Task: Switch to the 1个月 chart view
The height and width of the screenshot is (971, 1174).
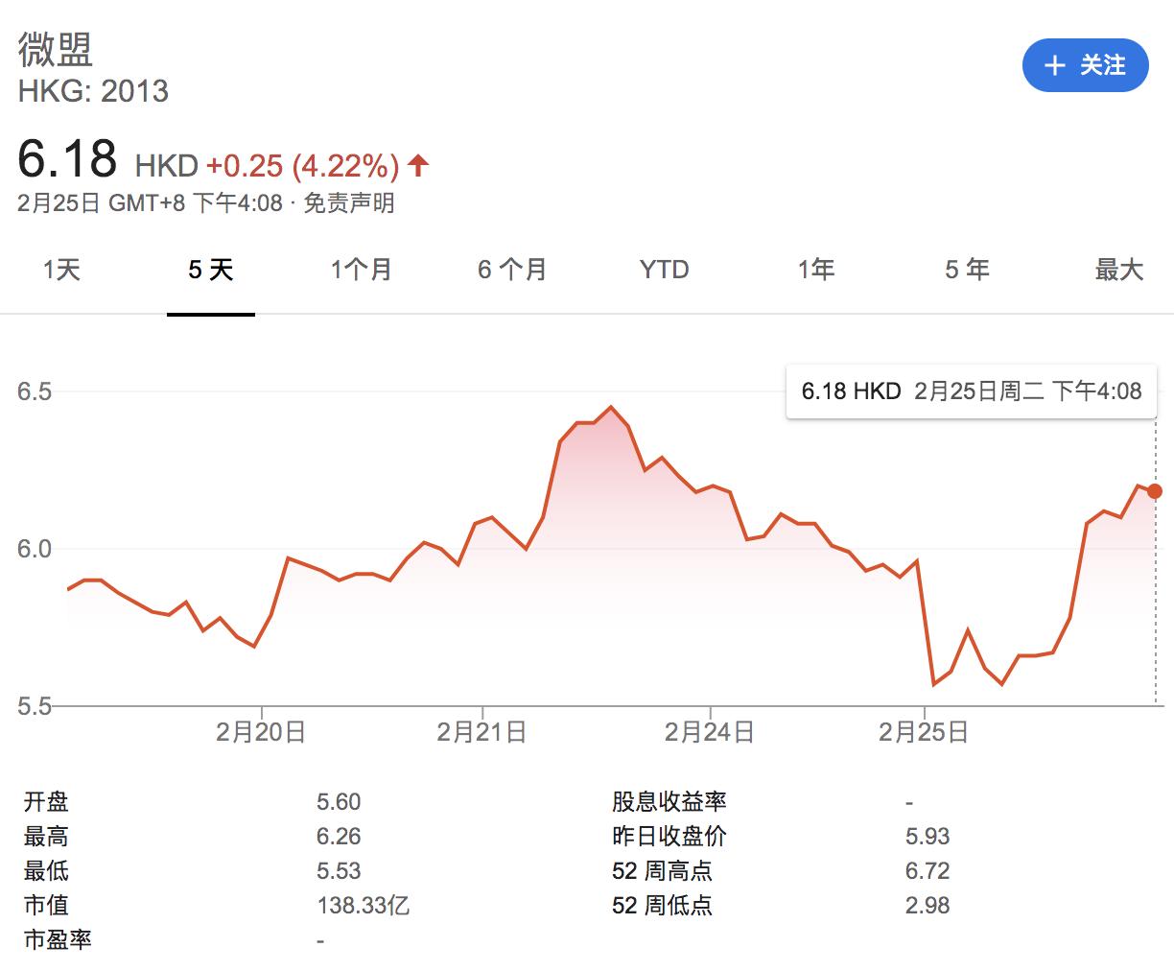Action: pyautogui.click(x=360, y=270)
